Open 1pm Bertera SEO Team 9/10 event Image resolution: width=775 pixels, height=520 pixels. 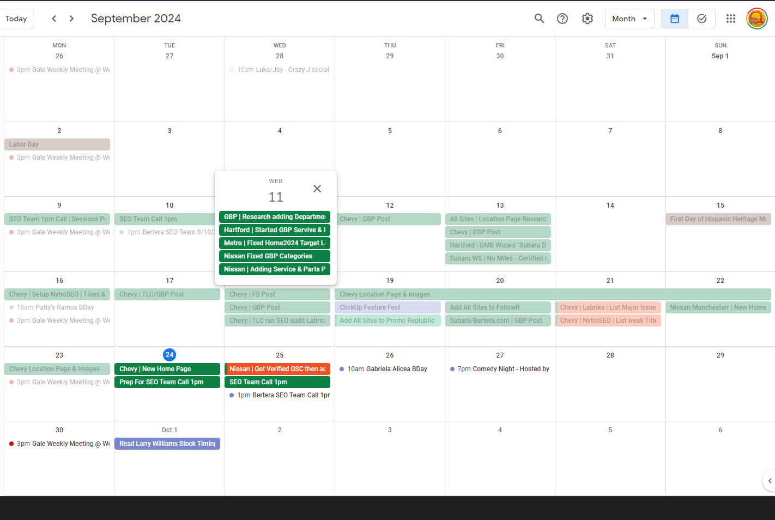point(165,232)
